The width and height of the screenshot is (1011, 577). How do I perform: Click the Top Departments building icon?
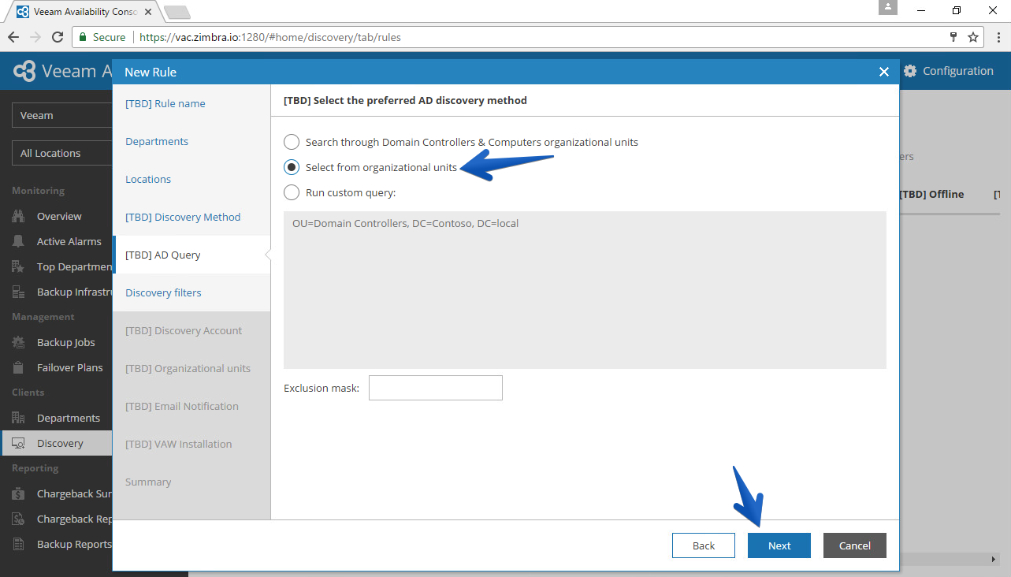coord(20,266)
